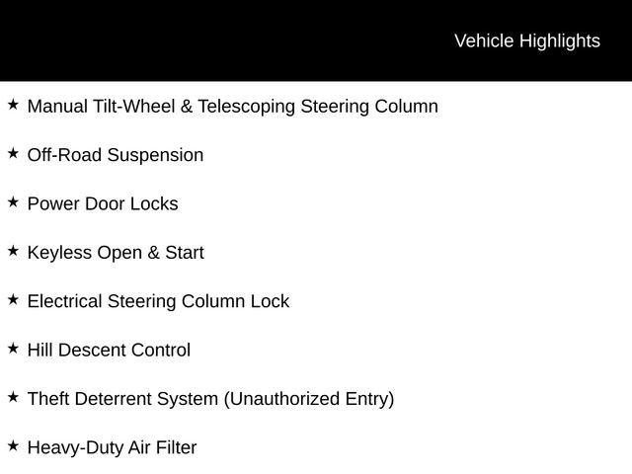
Task: Click the Keyless Open & Start feature text
Action: tap(116, 253)
